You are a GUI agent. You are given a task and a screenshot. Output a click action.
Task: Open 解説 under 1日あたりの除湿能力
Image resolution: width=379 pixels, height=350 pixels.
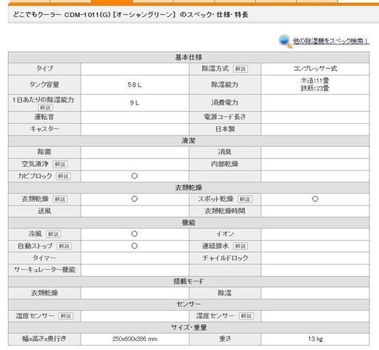click(45, 108)
